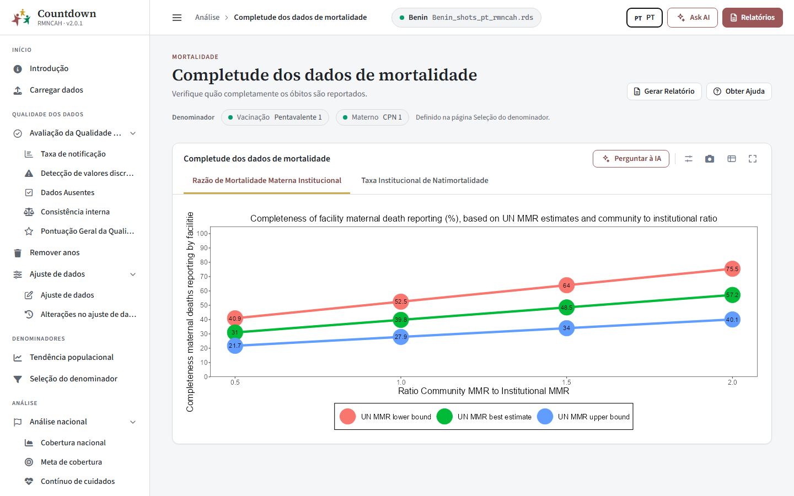Click the Remover anos trash icon

pyautogui.click(x=18, y=253)
